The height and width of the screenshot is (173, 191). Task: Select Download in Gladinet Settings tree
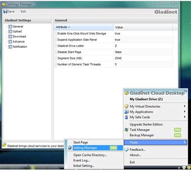[19, 37]
